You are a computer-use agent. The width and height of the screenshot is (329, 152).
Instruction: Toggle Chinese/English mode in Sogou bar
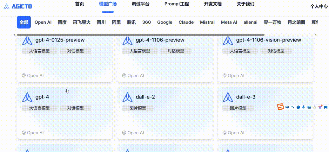tap(287, 107)
